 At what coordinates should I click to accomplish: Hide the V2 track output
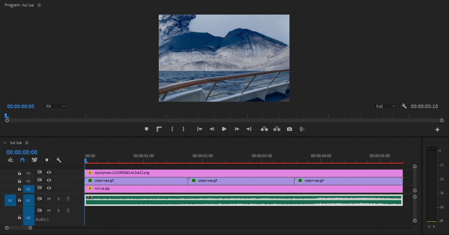(x=49, y=180)
